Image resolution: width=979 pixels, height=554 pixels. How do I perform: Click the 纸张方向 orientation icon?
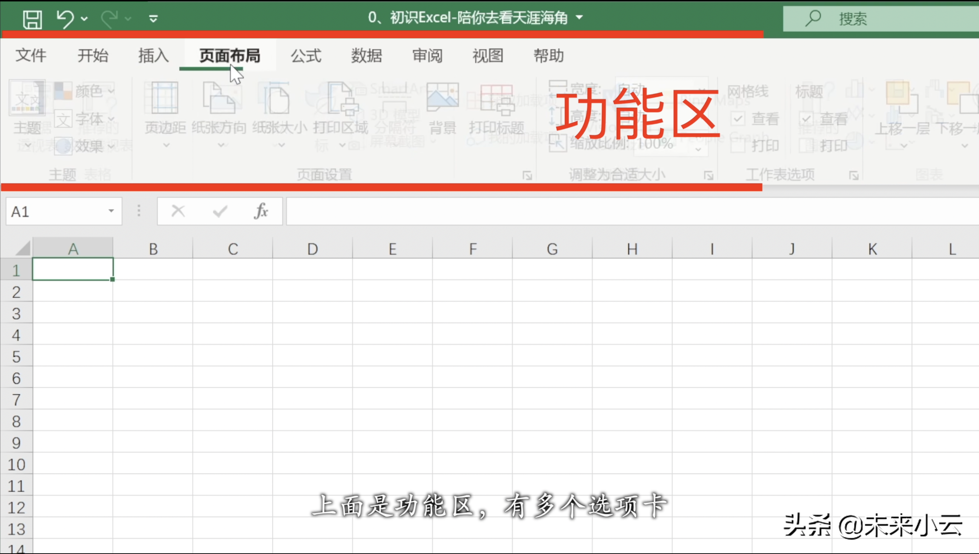219,98
